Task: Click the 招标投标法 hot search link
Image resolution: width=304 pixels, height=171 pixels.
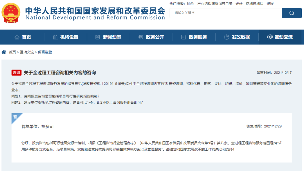Action: pos(254,4)
